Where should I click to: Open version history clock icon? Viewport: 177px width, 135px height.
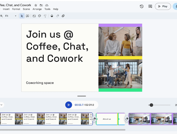(142, 6)
